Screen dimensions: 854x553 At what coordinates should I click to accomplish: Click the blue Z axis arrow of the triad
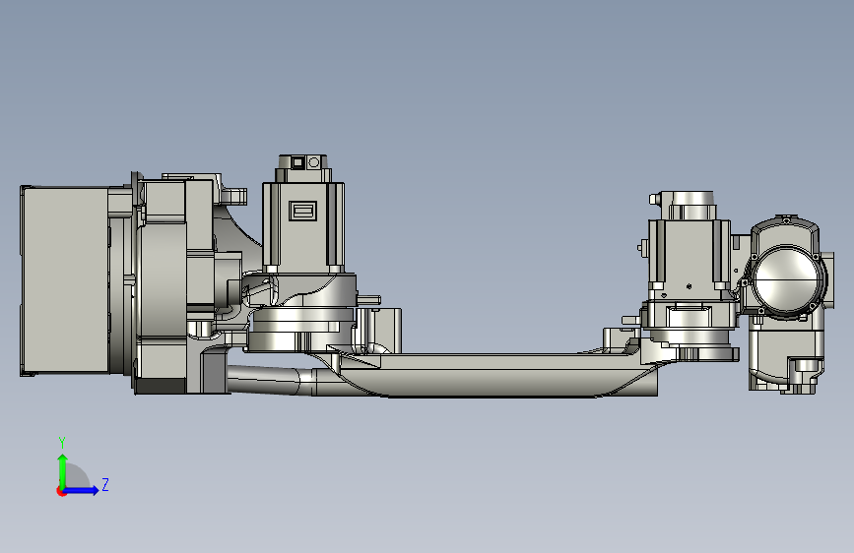[82, 490]
